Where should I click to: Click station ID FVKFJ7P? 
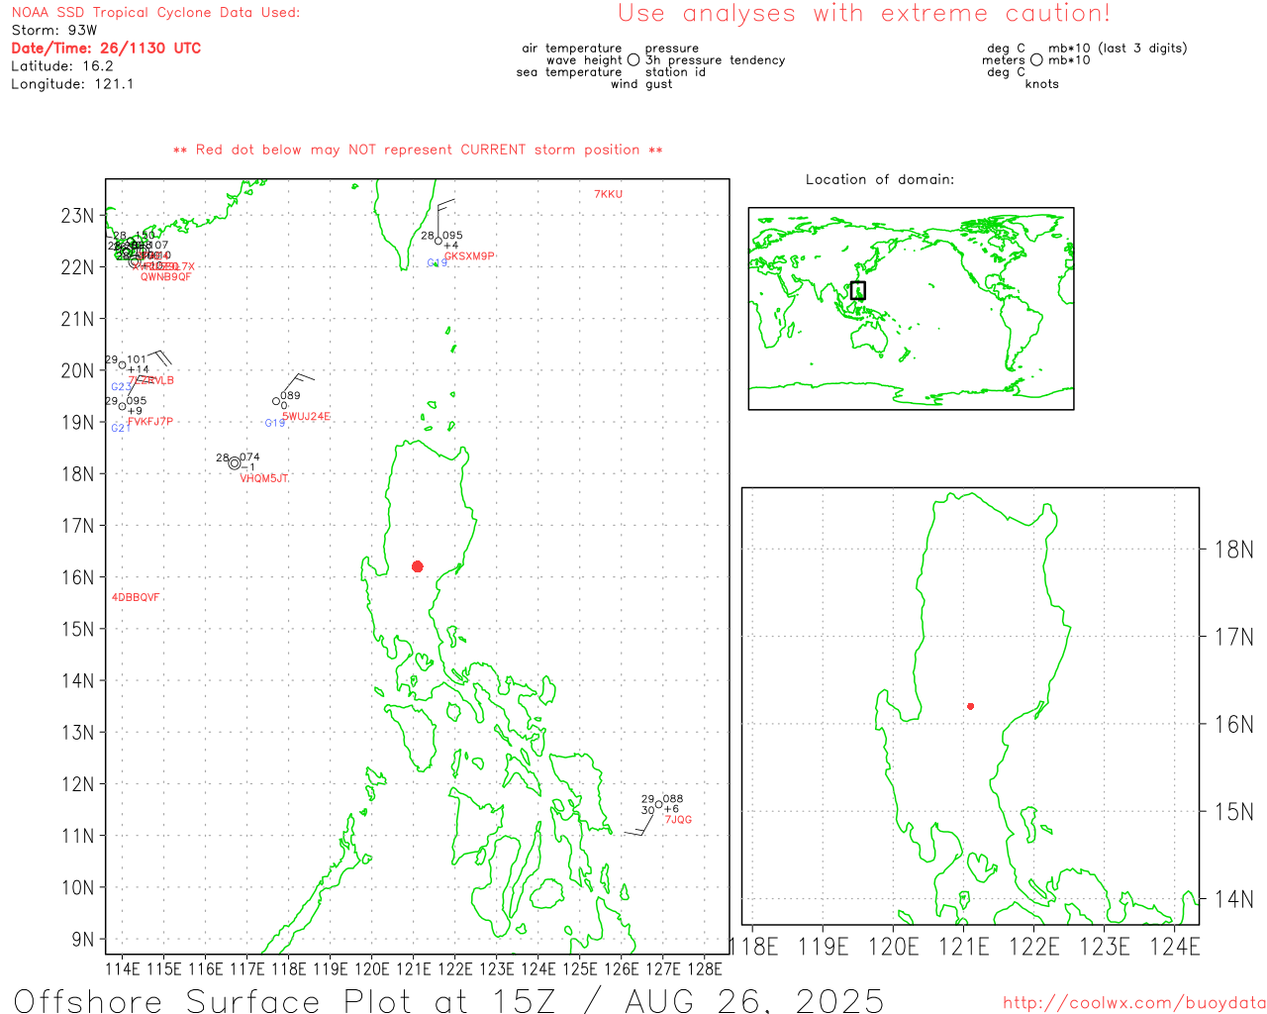(150, 422)
